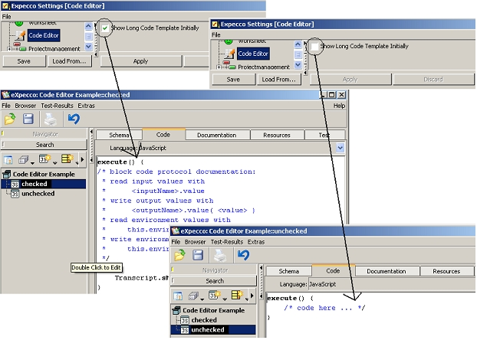
Task: Click the open folder icon in the unchecked window
Action: 179,255
